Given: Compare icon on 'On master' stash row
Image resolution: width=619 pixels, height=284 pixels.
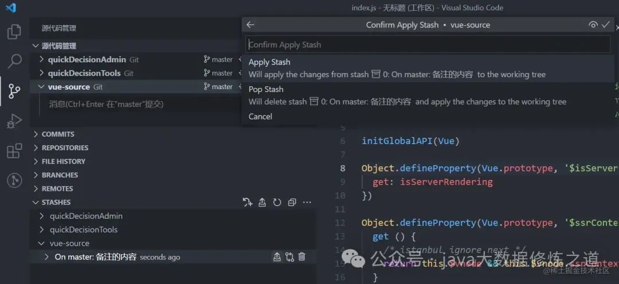Looking at the screenshot, I should point(289,257).
